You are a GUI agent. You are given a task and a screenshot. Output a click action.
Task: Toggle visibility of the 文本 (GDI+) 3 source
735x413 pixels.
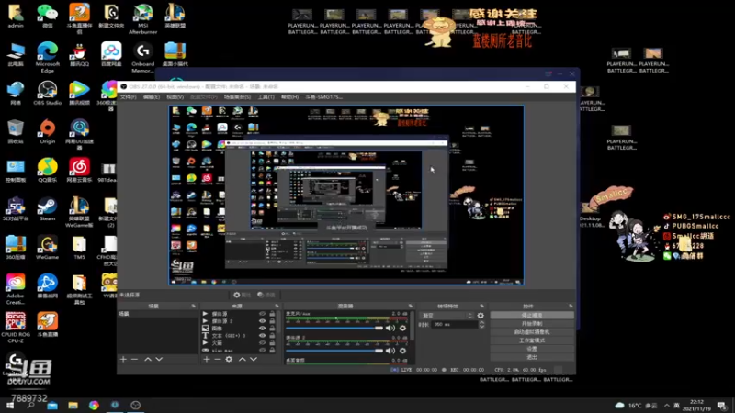[262, 336]
